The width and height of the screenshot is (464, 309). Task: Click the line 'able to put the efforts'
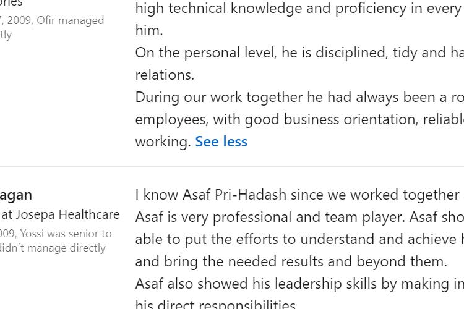point(299,240)
